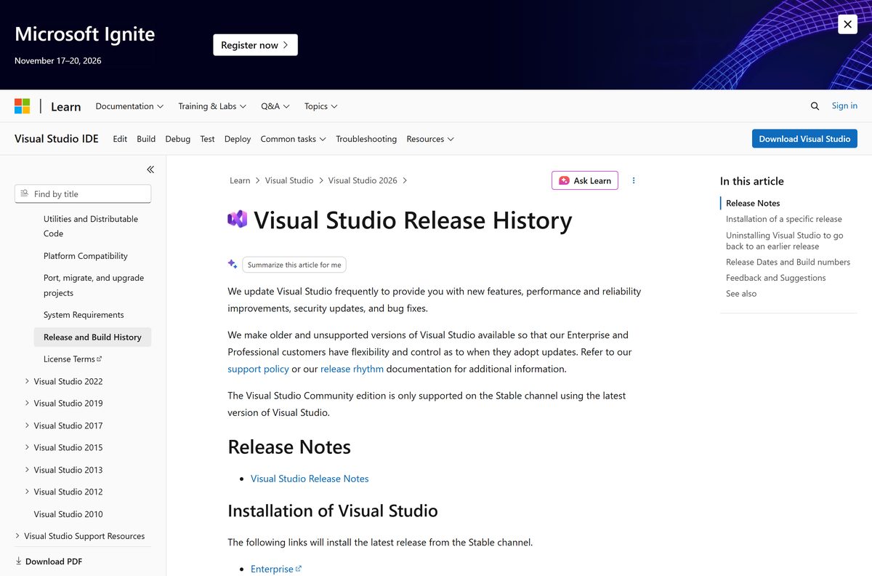
Task: Click the Download Visual Studio button
Action: tap(804, 139)
